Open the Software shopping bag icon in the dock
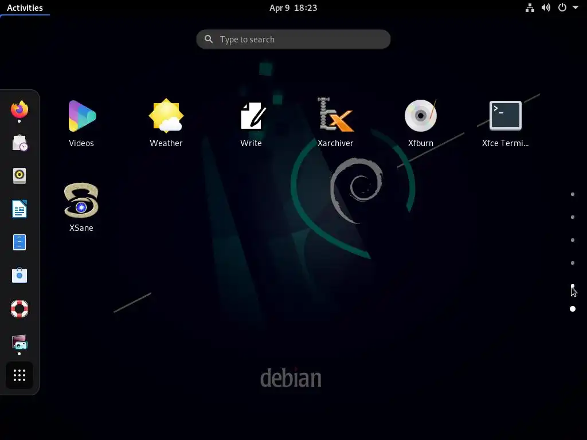587x440 pixels. (x=19, y=276)
